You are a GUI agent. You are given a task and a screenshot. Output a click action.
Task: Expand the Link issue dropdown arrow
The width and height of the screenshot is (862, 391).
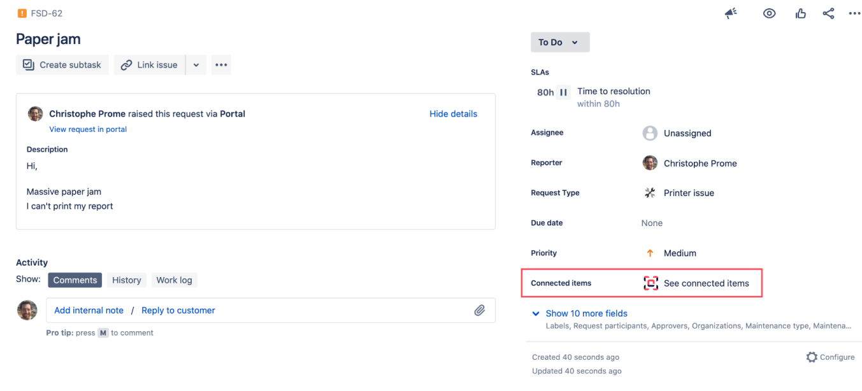[x=196, y=65]
